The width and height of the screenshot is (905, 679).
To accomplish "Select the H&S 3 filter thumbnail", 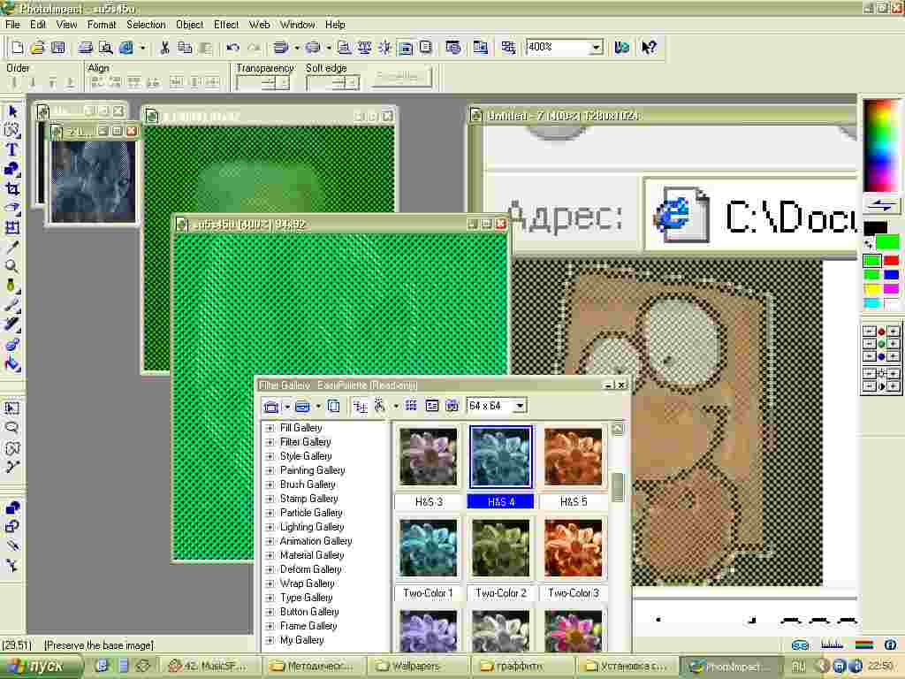I will coord(429,457).
